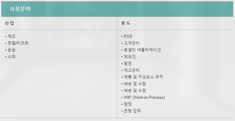Select the 재고관리 list item
Image resolution: width=235 pixels, height=121 pixels.
[x=132, y=70]
